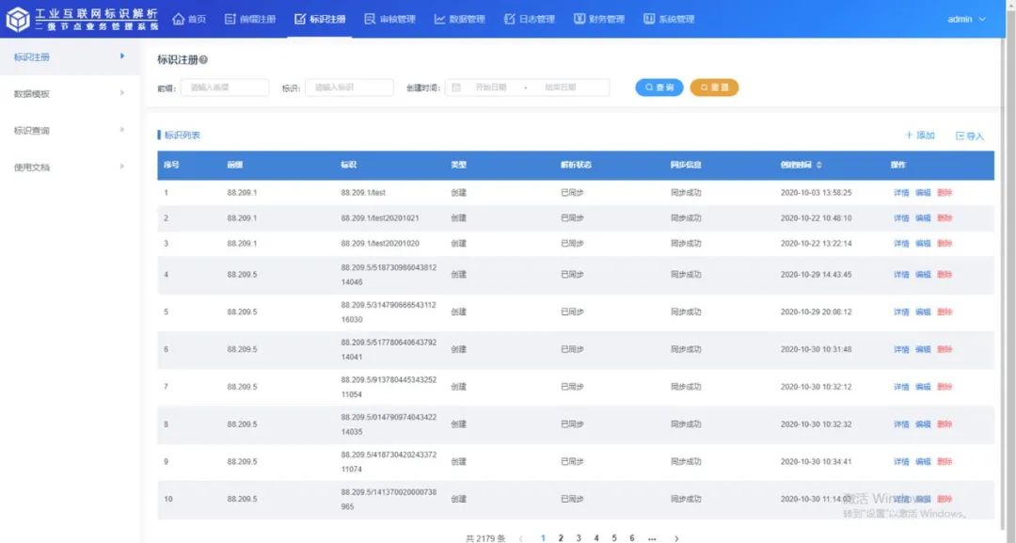
Task: Focus the 前缀 input field
Action: (x=225, y=88)
